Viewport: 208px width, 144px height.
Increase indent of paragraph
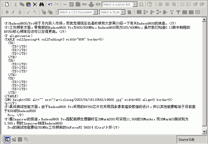click(x=202, y=4)
